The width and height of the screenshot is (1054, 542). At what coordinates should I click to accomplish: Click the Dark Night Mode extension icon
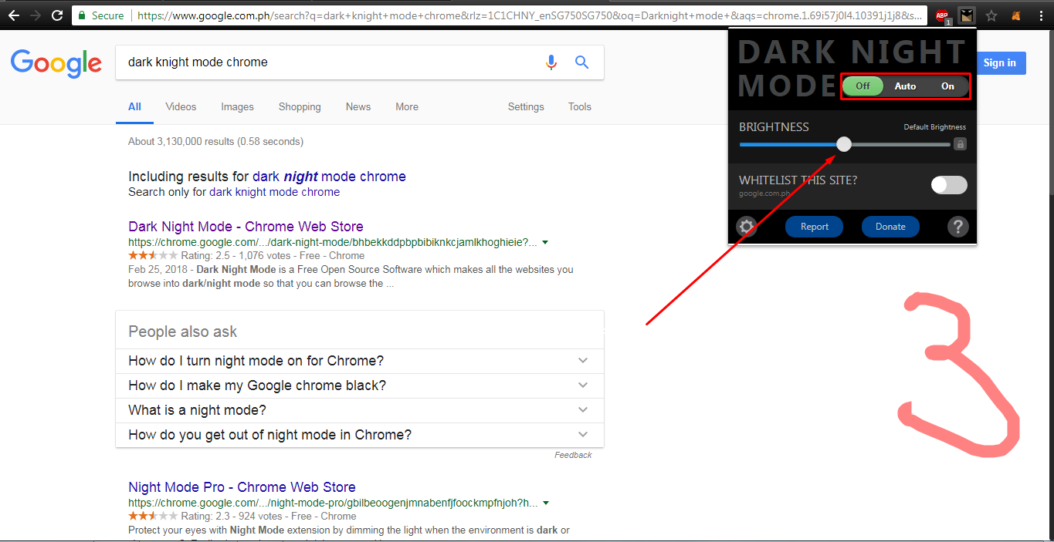coord(965,15)
